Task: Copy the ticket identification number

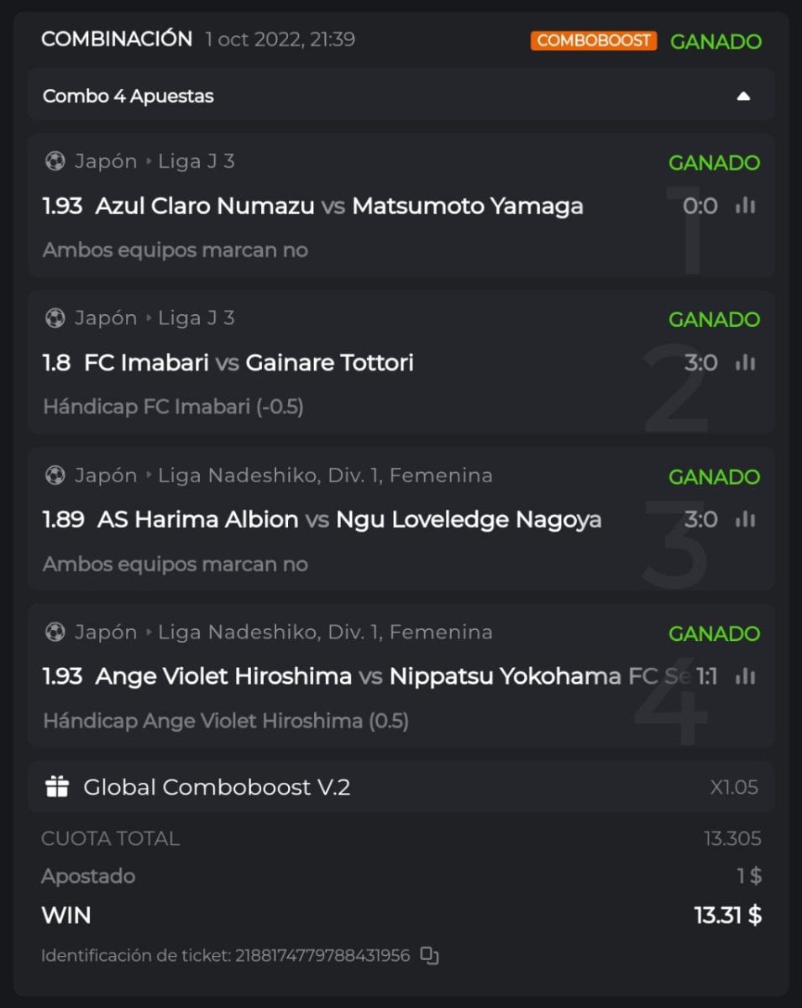Action: [x=430, y=955]
